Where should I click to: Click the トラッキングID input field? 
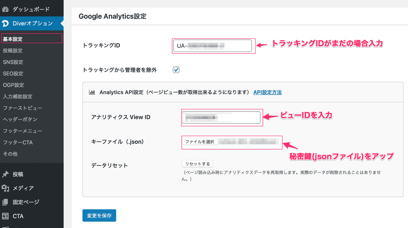coord(213,45)
